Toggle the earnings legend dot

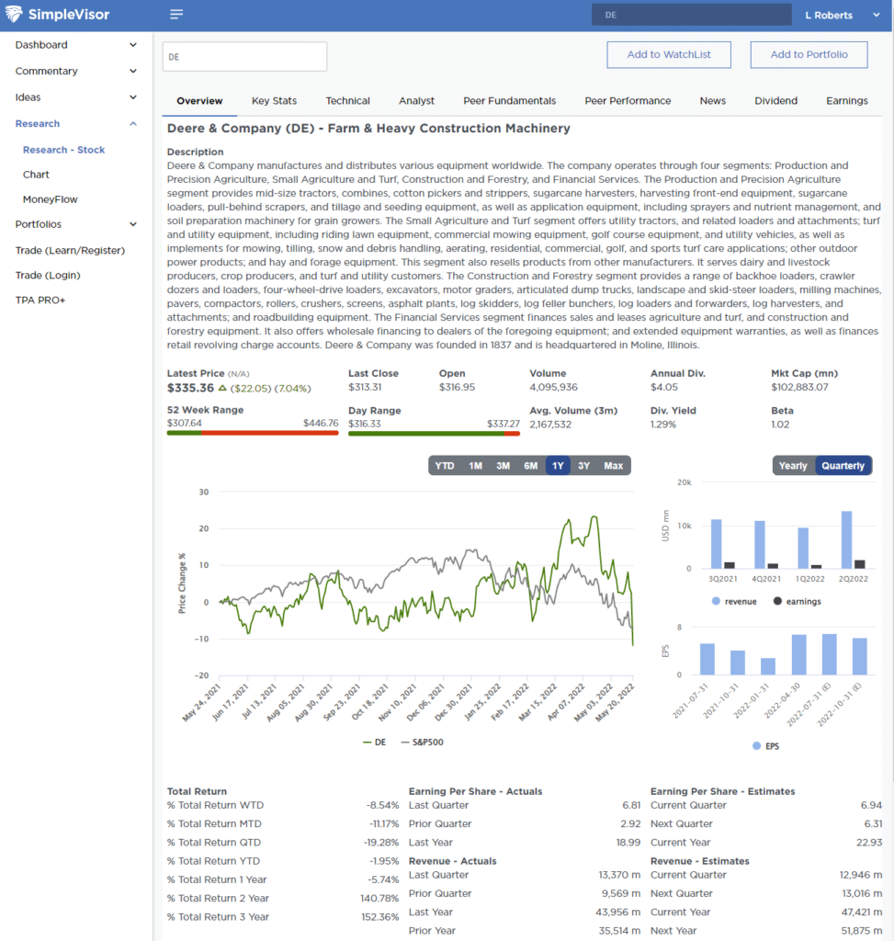777,601
